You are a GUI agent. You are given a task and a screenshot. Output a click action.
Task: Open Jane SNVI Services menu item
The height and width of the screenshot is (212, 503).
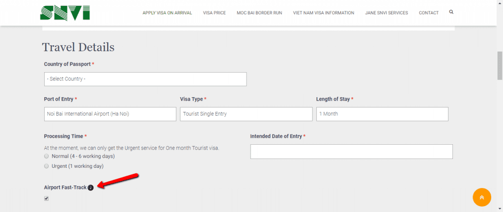click(x=387, y=13)
